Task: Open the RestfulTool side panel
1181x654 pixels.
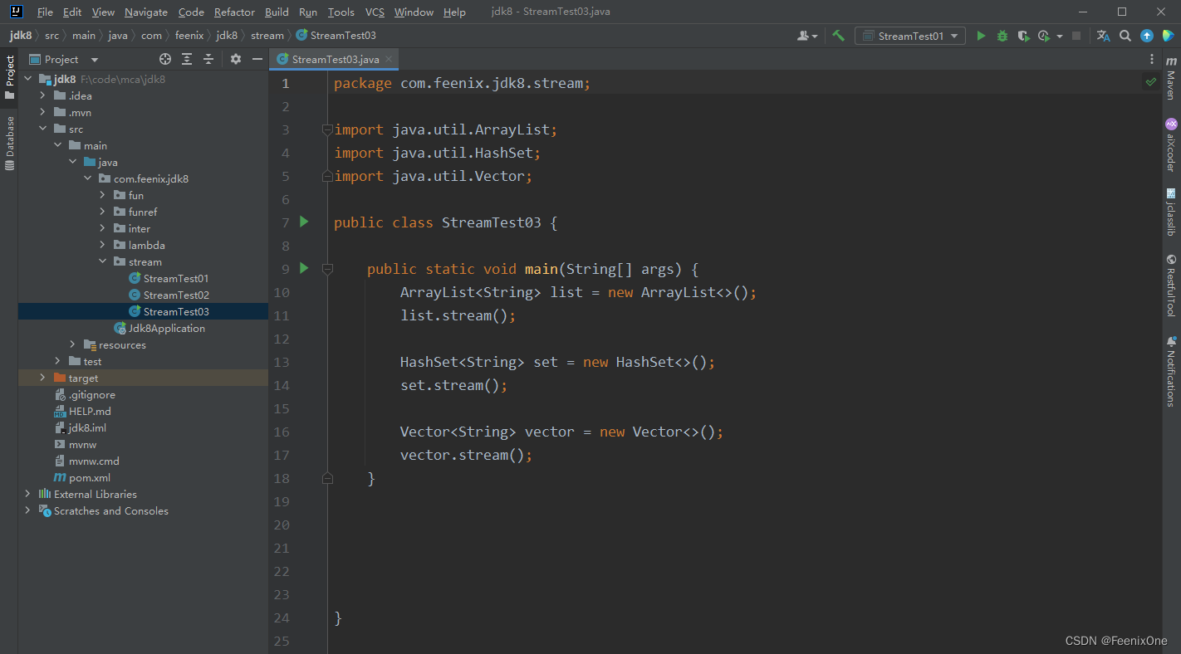Action: click(1171, 285)
